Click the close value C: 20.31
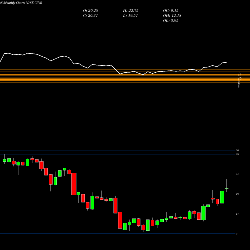 90,16
